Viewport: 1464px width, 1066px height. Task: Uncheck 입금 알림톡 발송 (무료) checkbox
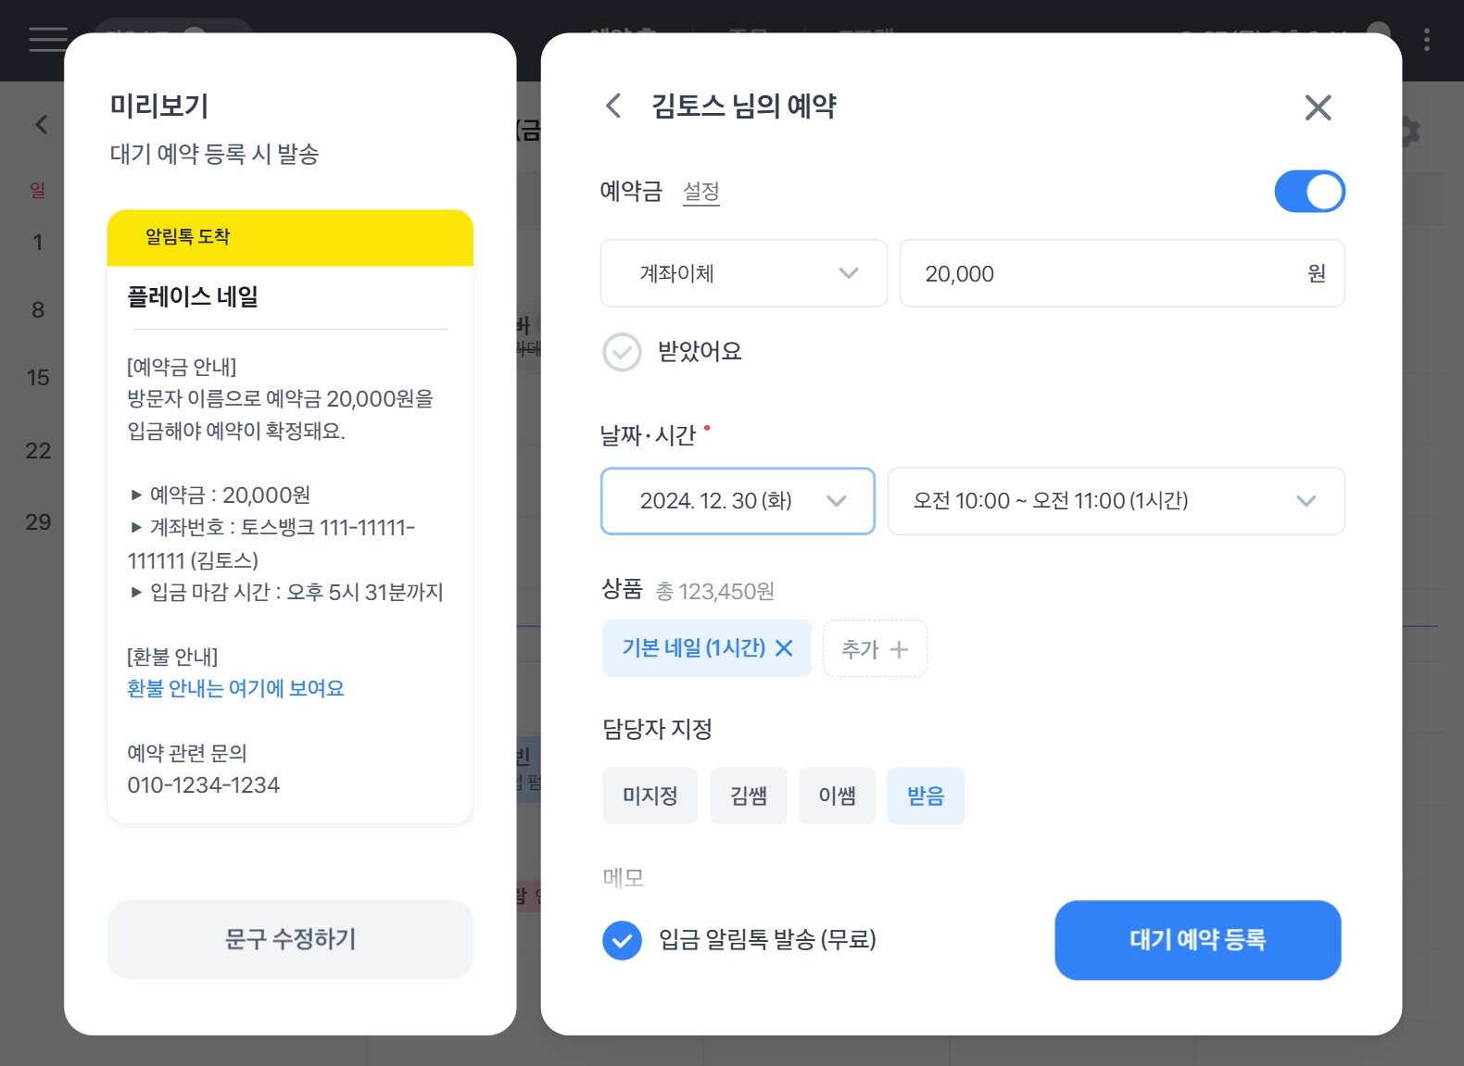coord(622,941)
